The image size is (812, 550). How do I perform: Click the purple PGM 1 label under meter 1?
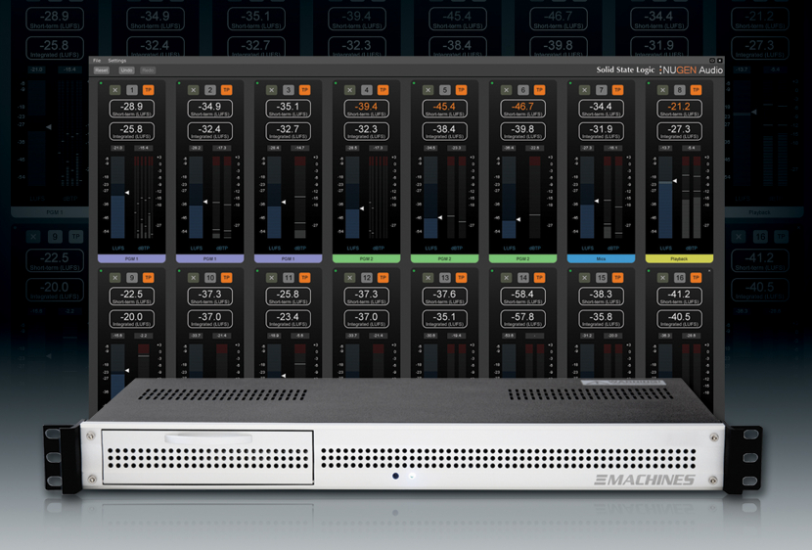pyautogui.click(x=131, y=258)
